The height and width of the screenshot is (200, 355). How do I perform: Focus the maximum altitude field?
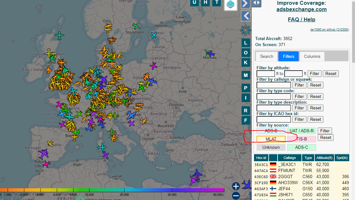pos(293,74)
